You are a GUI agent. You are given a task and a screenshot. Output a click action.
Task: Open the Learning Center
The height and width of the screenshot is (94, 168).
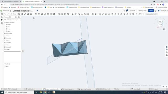(142, 11)
